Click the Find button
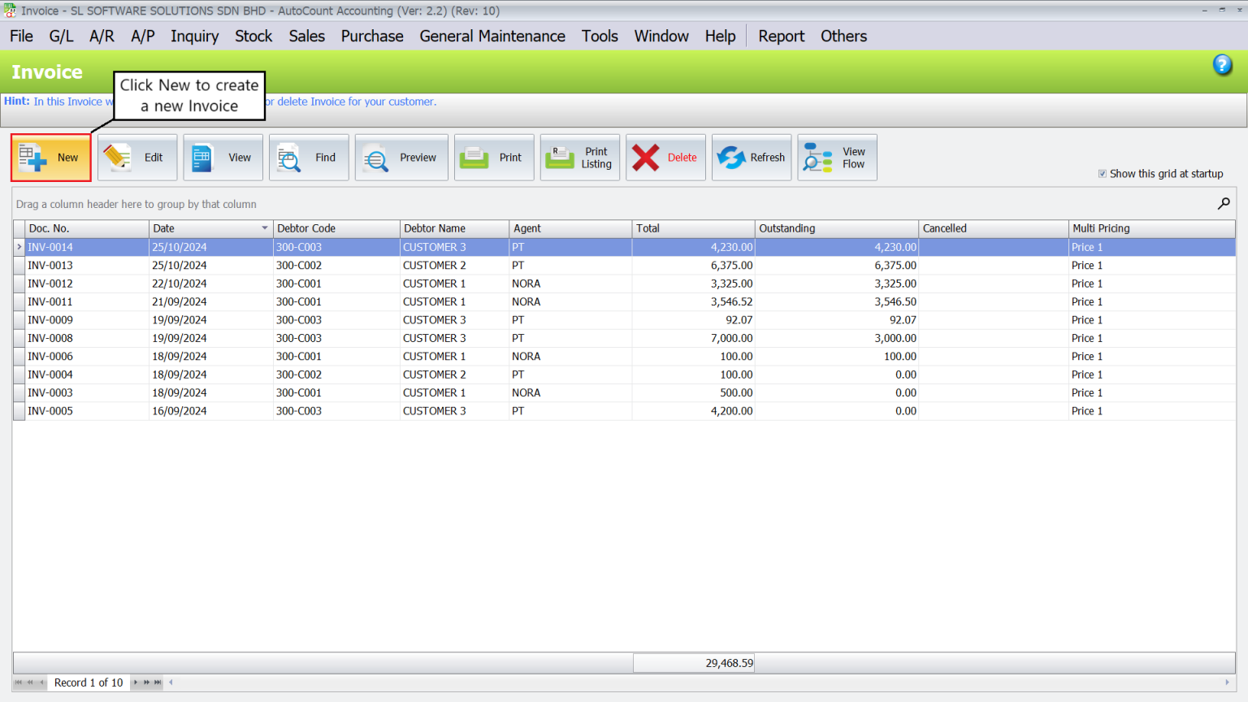This screenshot has width=1248, height=702. 309,157
